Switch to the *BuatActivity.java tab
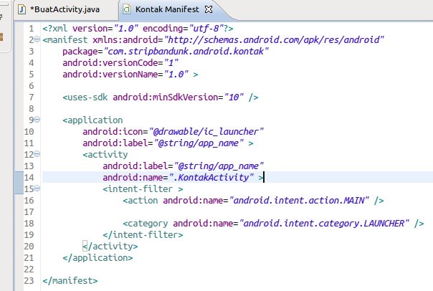This screenshot has height=291, width=433. [65, 9]
